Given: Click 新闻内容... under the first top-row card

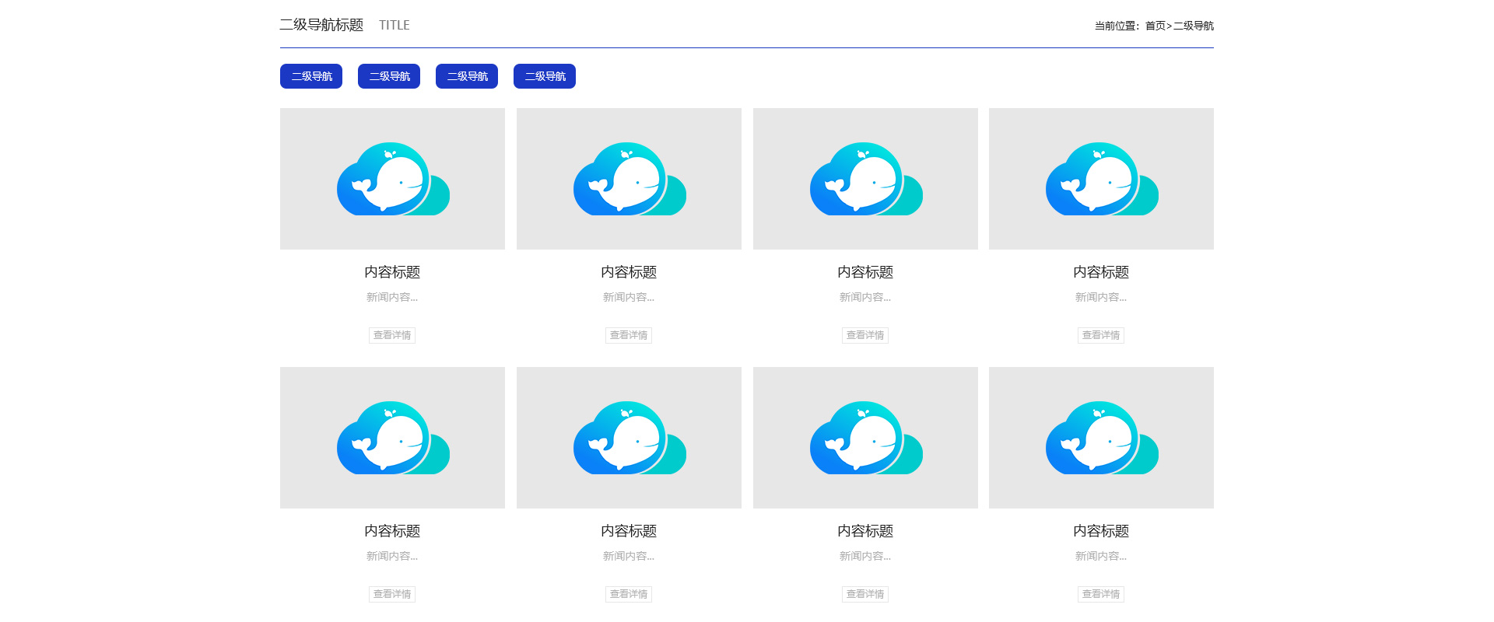Looking at the screenshot, I should point(392,297).
